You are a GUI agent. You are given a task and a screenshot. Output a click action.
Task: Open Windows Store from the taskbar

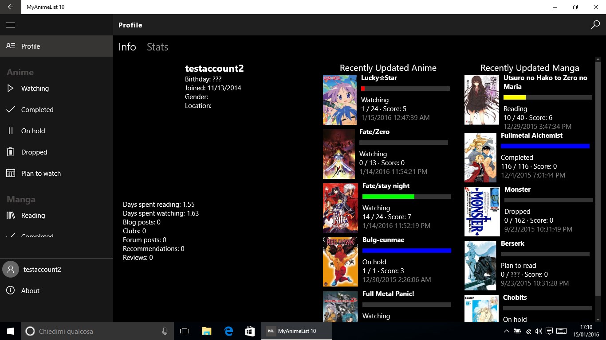250,331
